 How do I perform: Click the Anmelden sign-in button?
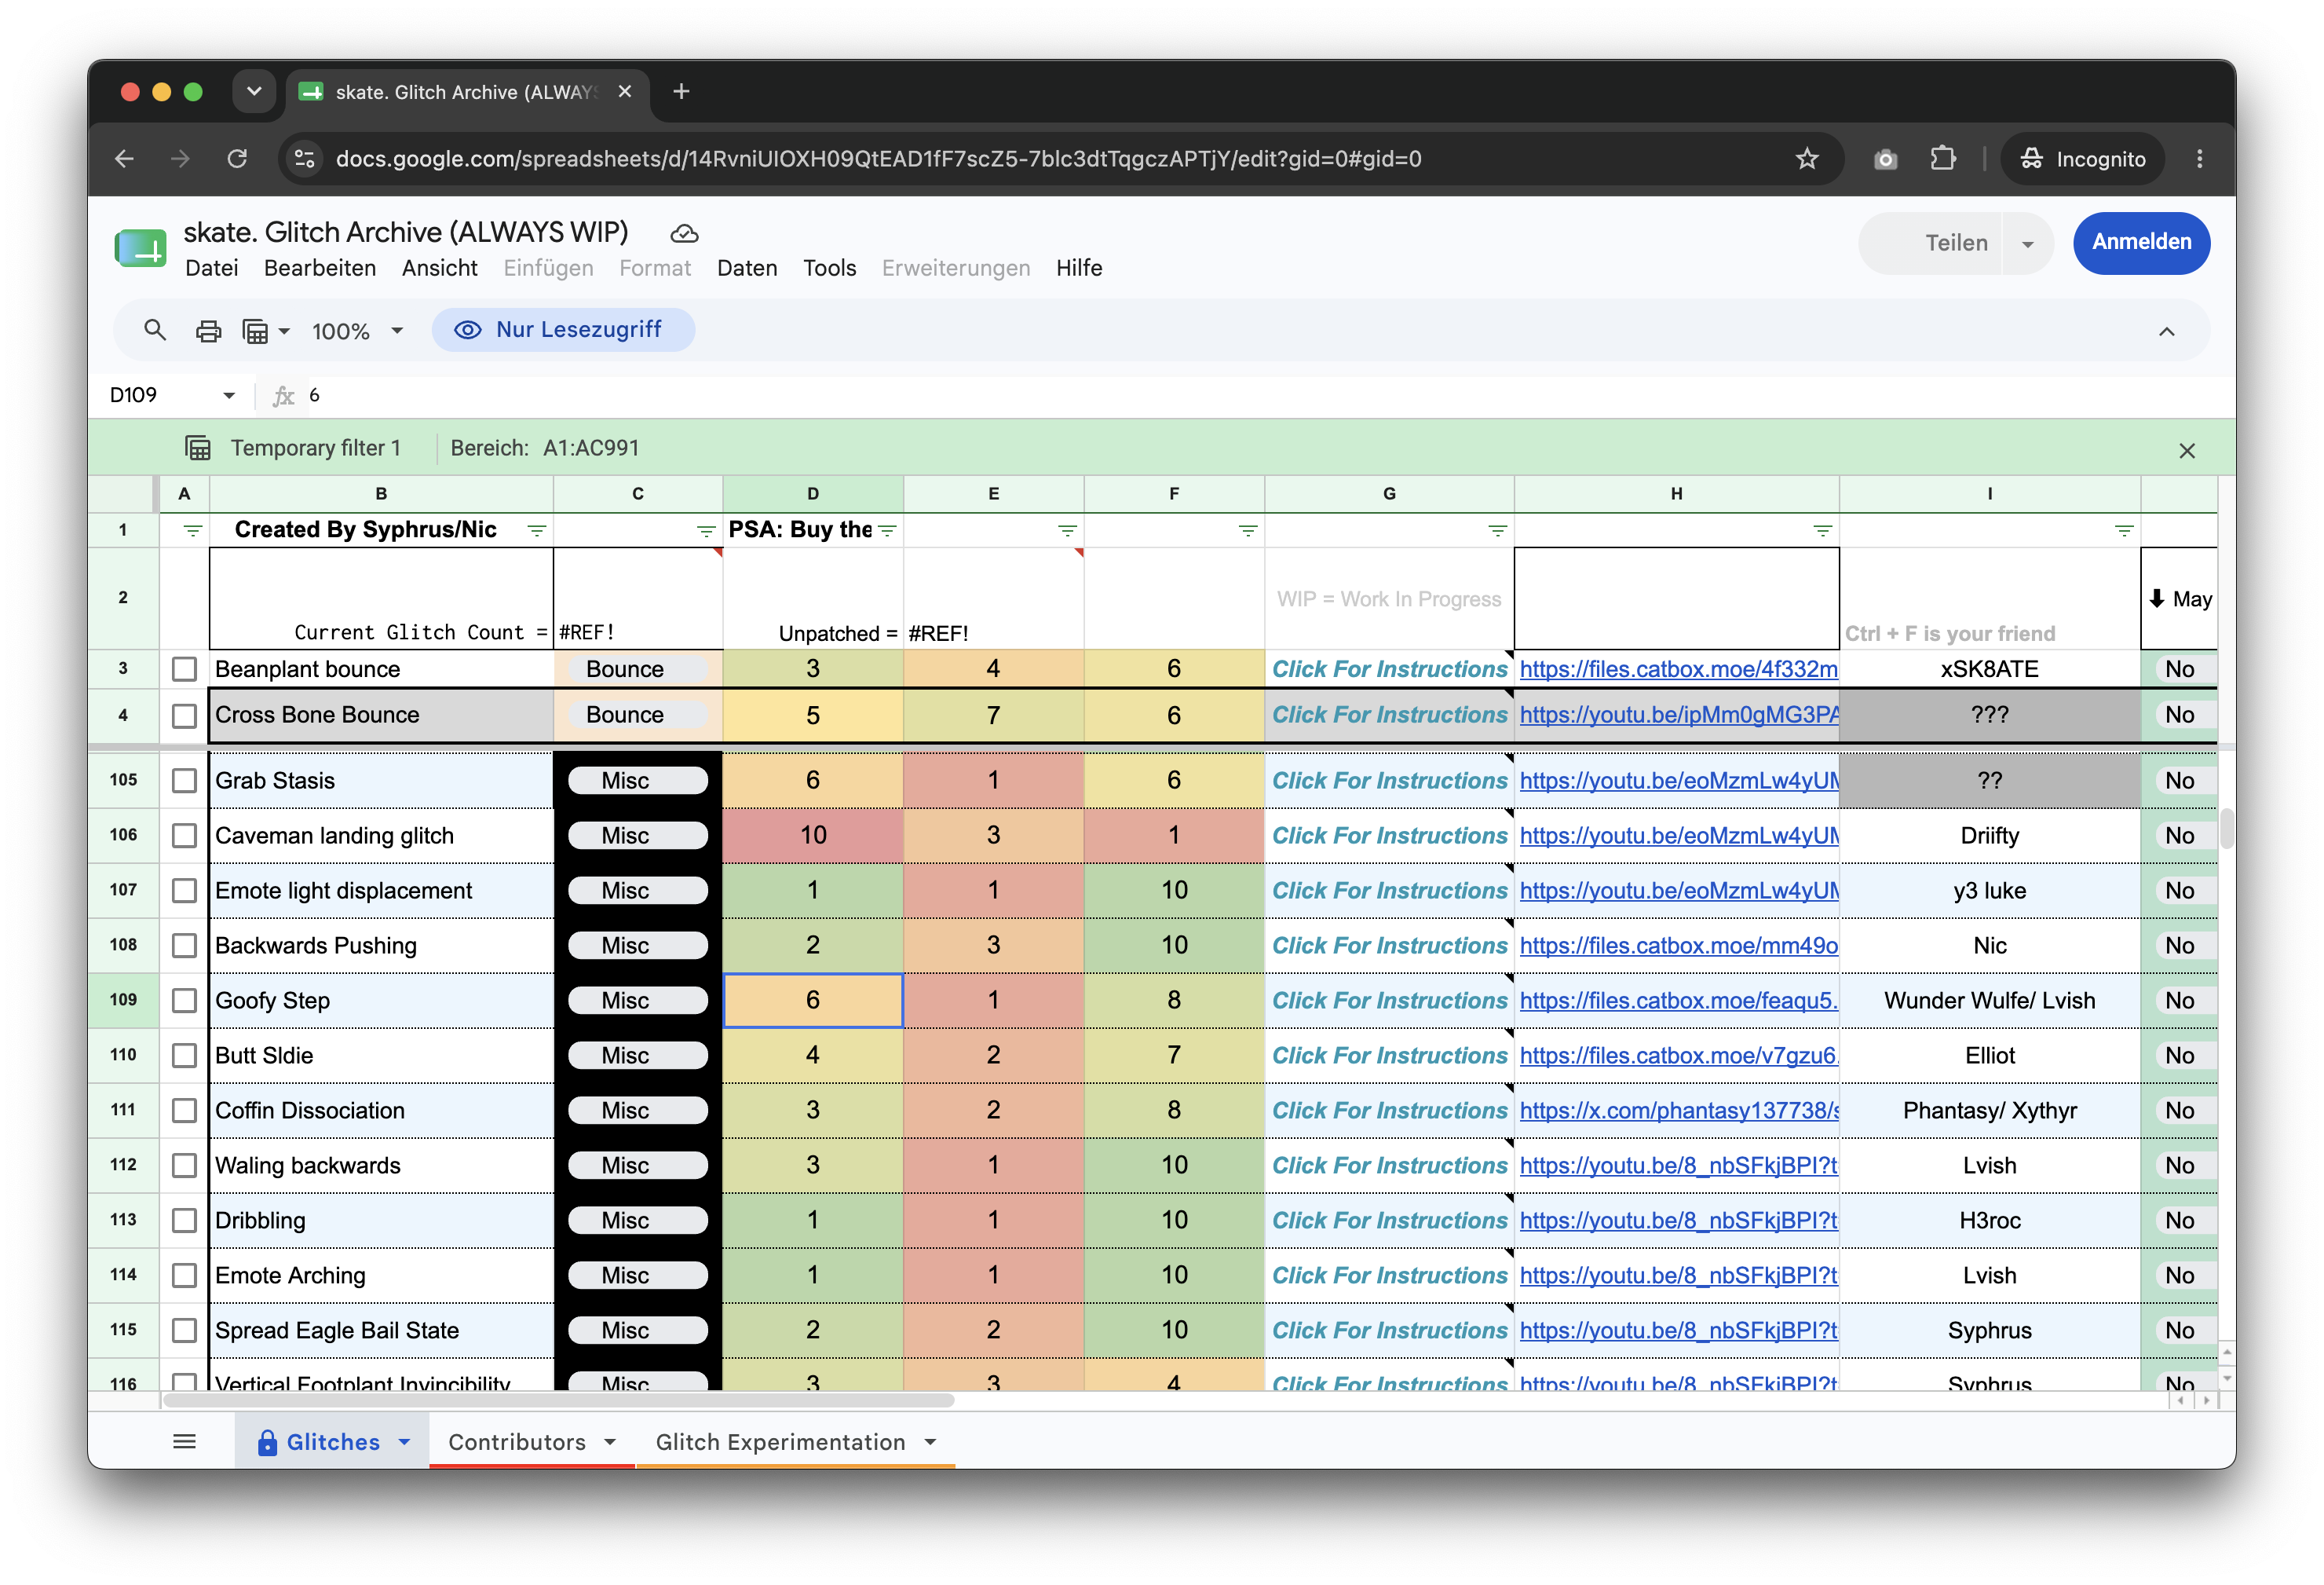tap(2141, 242)
